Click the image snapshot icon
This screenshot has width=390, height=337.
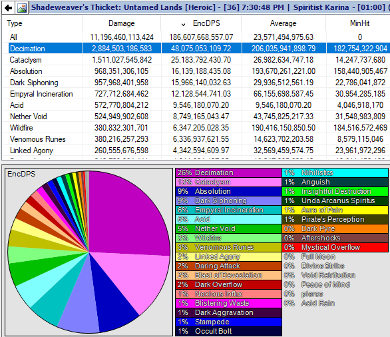(22, 8)
